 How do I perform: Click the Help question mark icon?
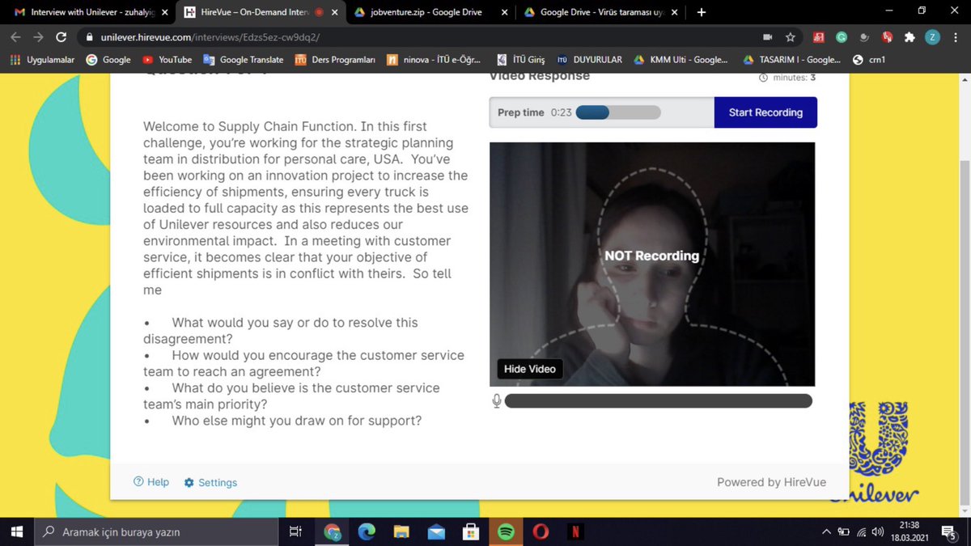click(138, 482)
